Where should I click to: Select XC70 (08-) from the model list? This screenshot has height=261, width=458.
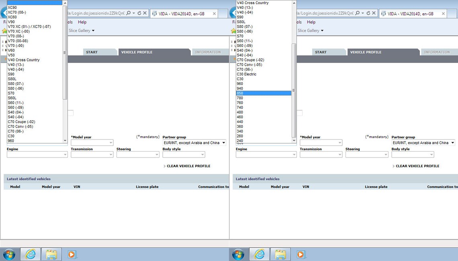click(35, 12)
